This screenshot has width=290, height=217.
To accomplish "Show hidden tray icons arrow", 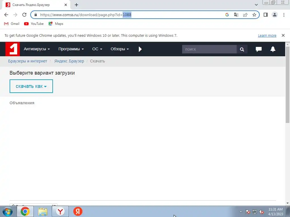I will 241,212.
